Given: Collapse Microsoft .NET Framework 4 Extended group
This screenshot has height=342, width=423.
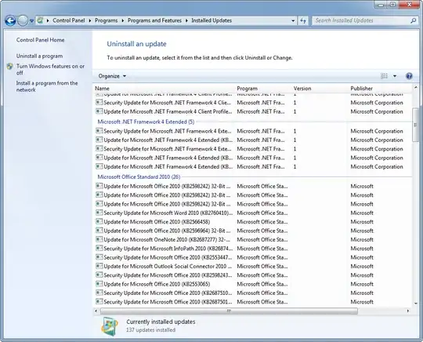Looking at the screenshot, I should (x=146, y=122).
